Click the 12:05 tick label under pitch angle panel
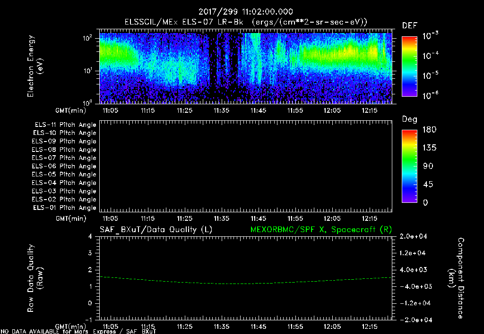The width and height of the screenshot is (484, 334). pyautogui.click(x=332, y=218)
